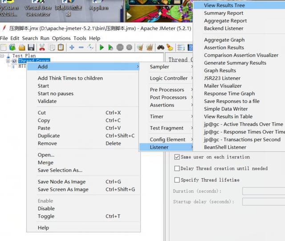Open the File menu

tap(4, 38)
